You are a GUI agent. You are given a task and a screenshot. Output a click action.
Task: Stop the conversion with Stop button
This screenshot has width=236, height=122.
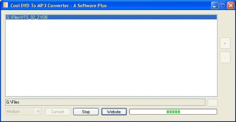(x=86, y=112)
